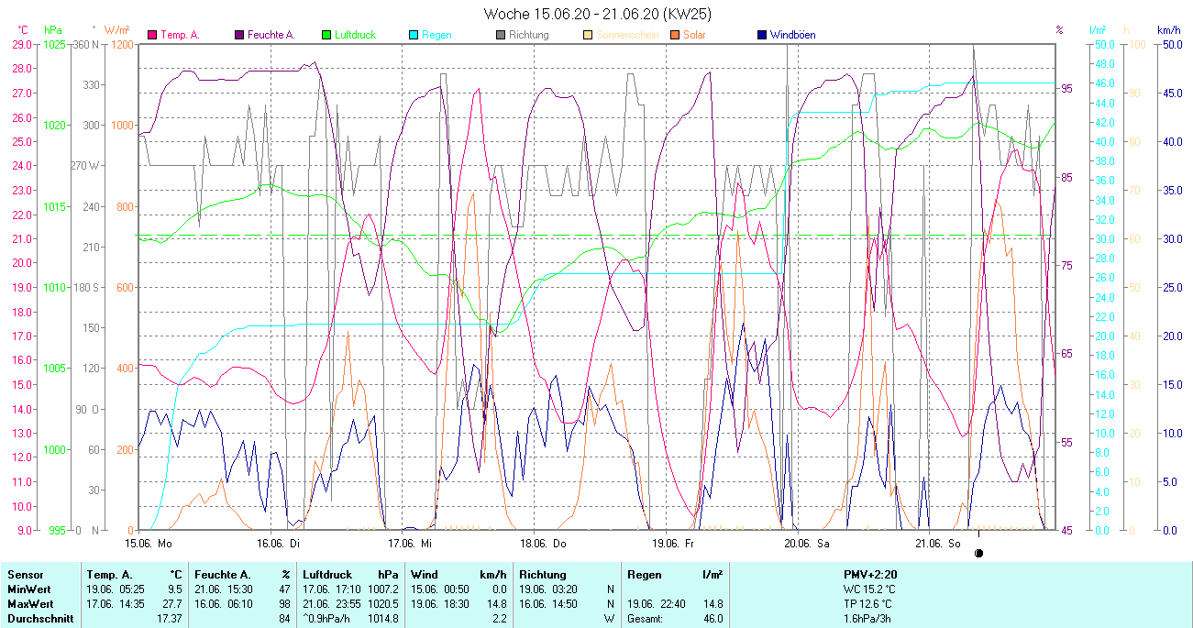
Task: Click the 'W/m²' unit label above the solar axis
Action: [116, 30]
